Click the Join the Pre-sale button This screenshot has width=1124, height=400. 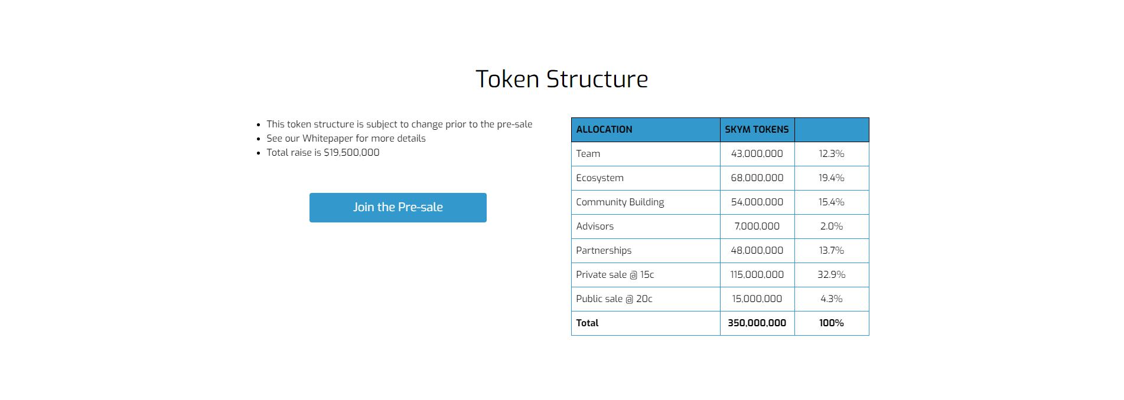point(398,208)
